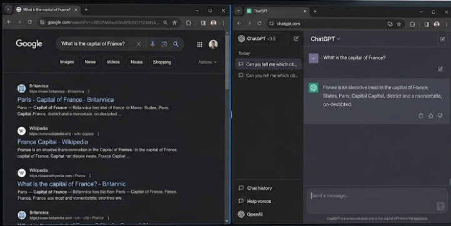Open new tab in ChatGPT window
The image size is (451, 226).
315,11
